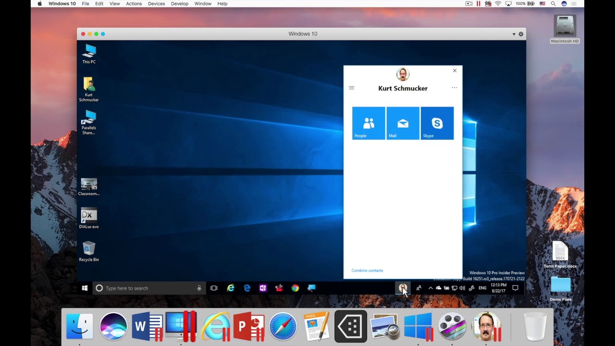Select DIALux evo desktop icon

pyautogui.click(x=89, y=218)
